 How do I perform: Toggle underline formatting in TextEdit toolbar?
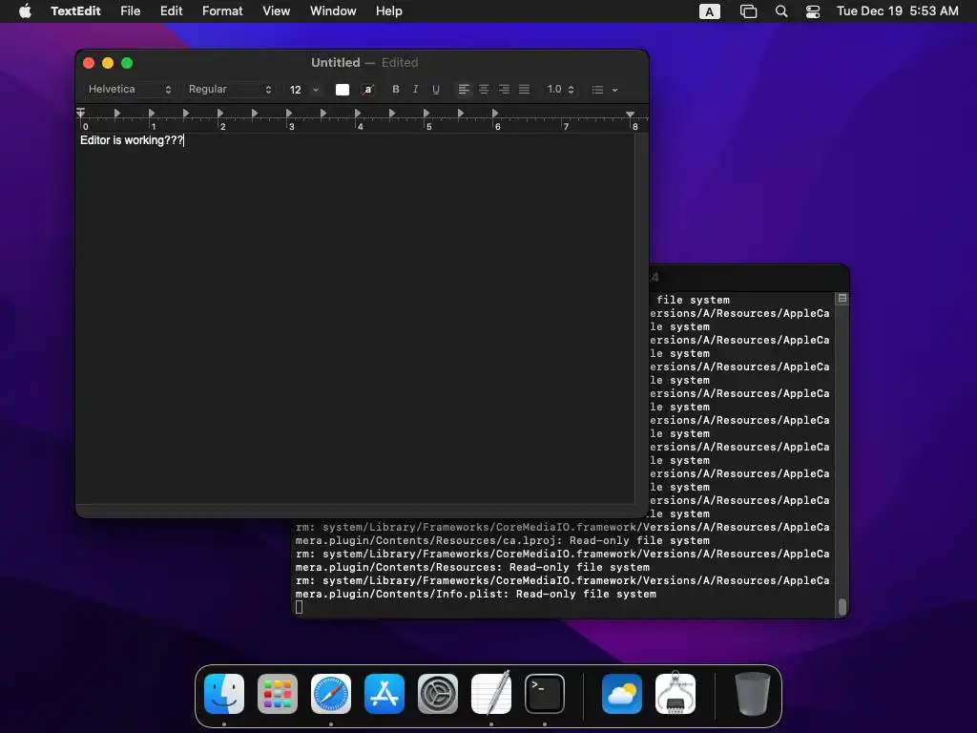click(435, 89)
